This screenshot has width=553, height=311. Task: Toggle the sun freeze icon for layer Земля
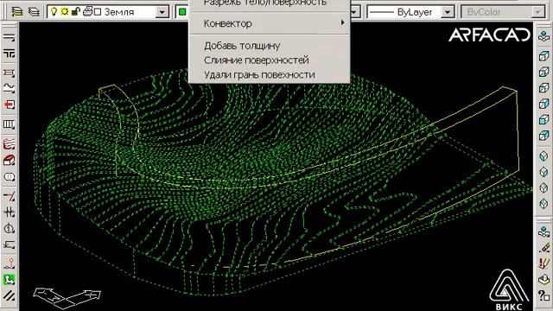pos(65,11)
